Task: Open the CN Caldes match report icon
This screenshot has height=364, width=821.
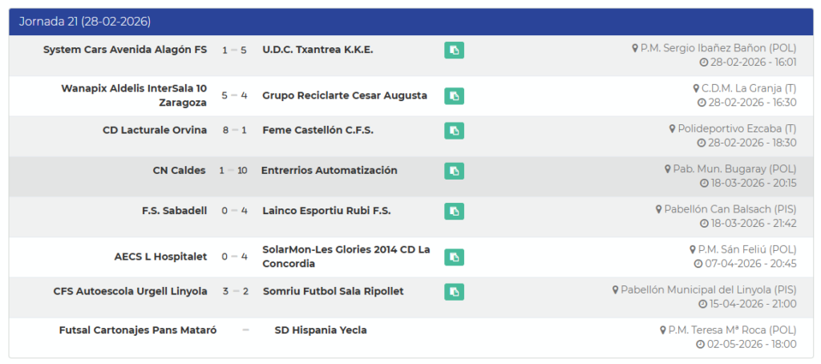Action: point(454,171)
